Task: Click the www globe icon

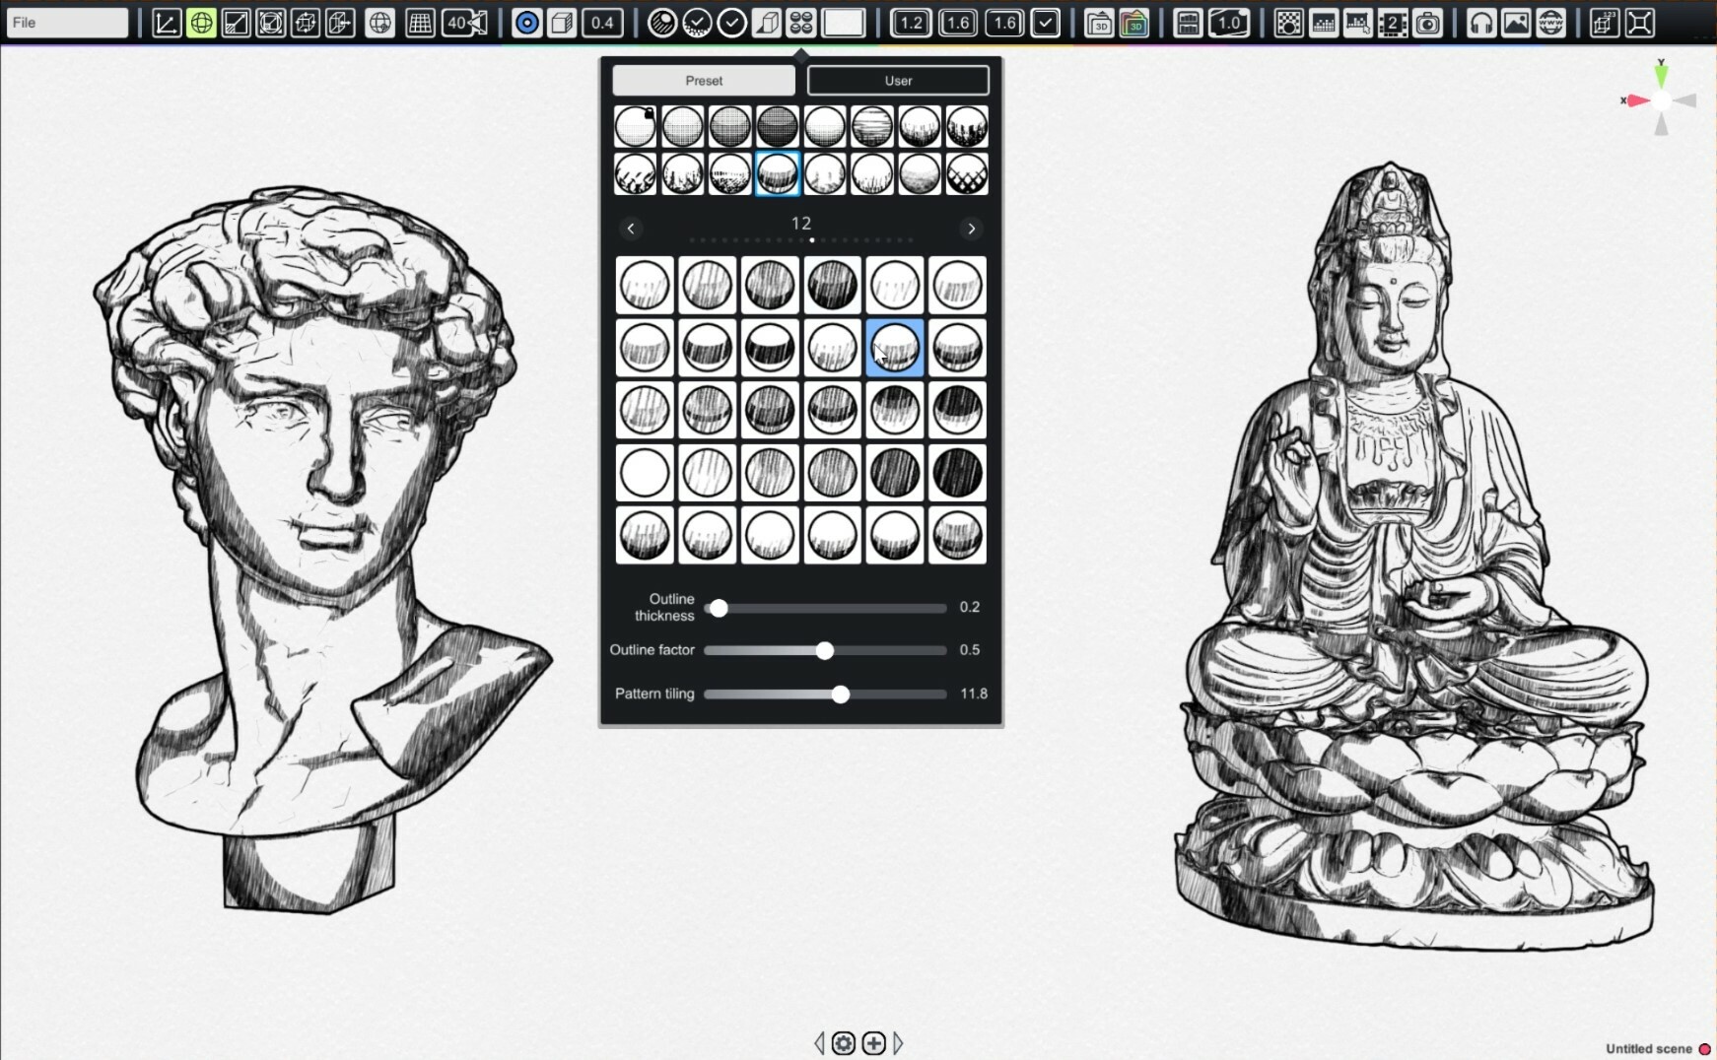Action: [1550, 23]
